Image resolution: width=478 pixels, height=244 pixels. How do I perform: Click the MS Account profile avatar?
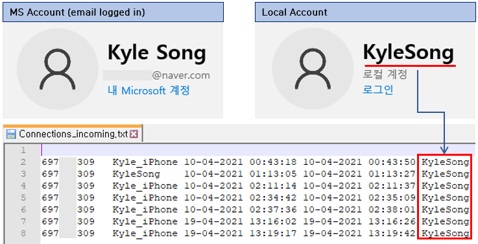(58, 69)
